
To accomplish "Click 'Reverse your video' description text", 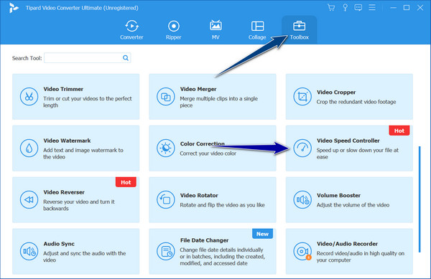I will [x=79, y=205].
